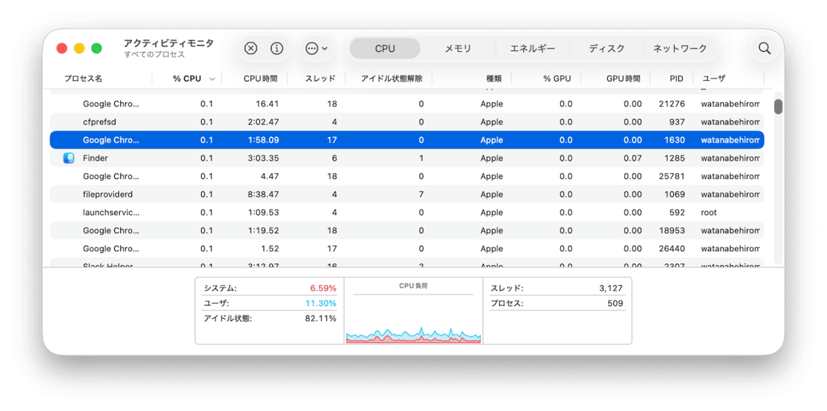This screenshot has height=411, width=827.
Task: Switch to the メモリ tab
Action: pos(458,48)
